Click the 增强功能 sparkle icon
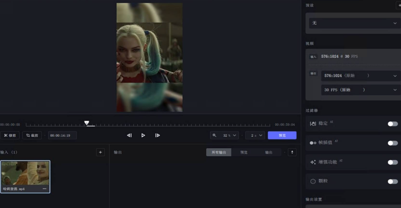This screenshot has height=208, width=401. click(313, 162)
